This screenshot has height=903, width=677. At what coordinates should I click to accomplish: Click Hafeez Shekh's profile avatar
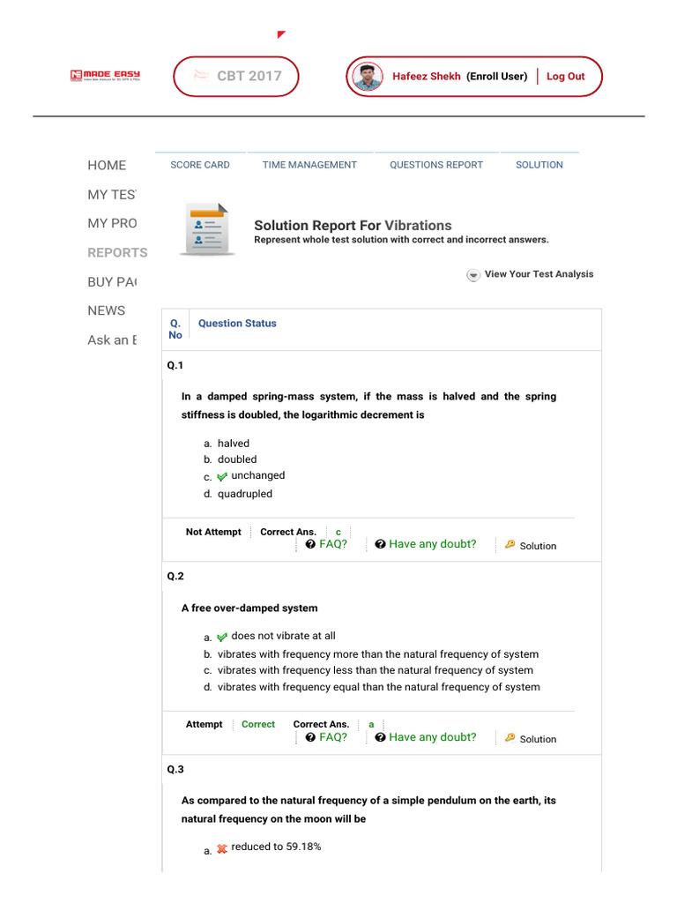[x=367, y=77]
